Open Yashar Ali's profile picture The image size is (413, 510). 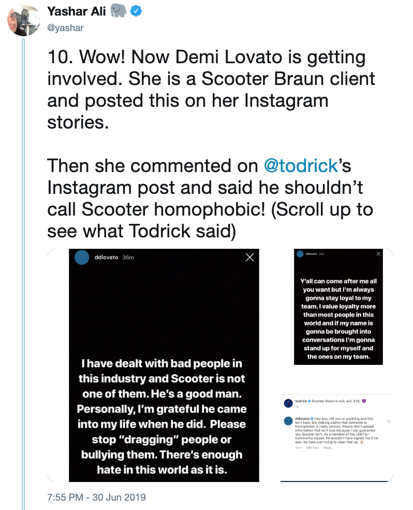point(23,20)
